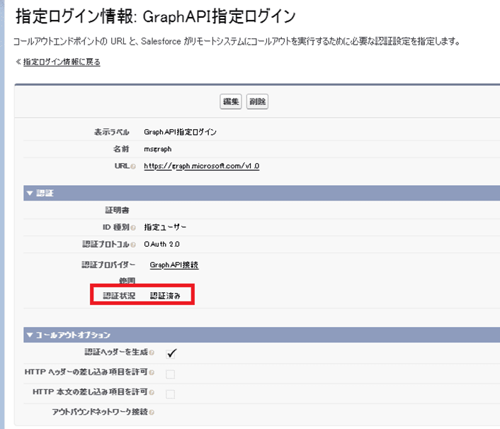Screen dimensions: 500x429
Task: Click the 編集 (Edit) button
Action: point(231,101)
